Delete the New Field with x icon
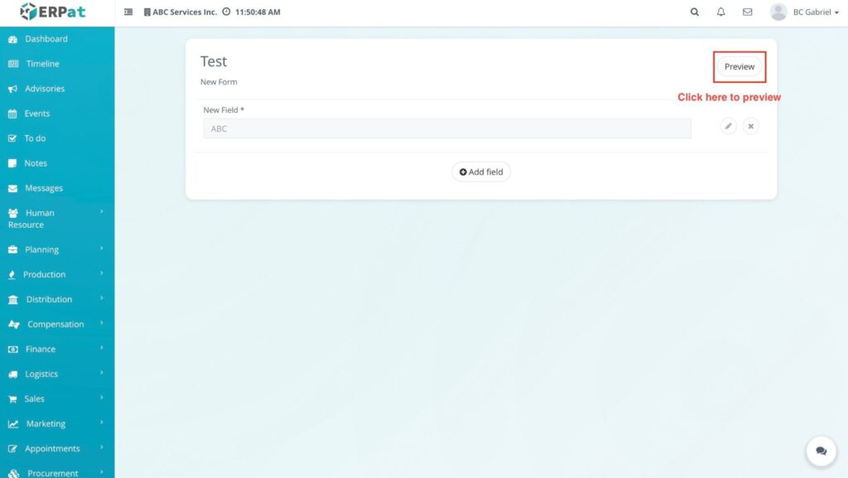The height and width of the screenshot is (478, 848). 750,126
